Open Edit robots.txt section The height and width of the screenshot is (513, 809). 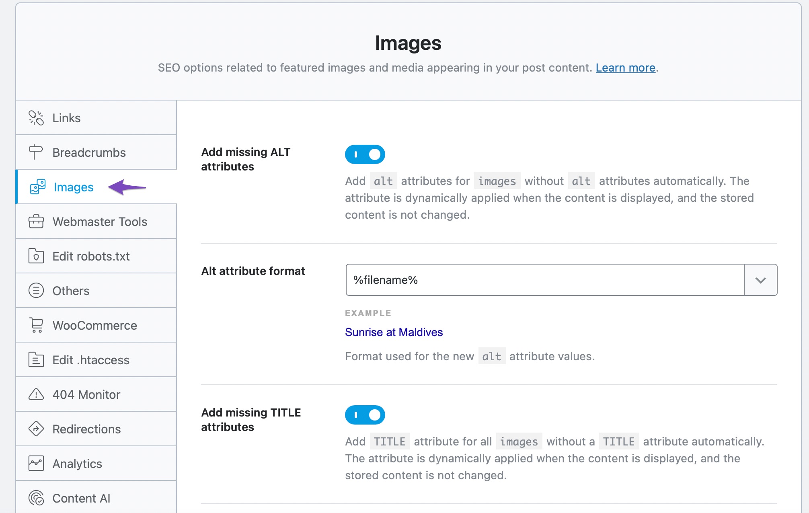click(x=96, y=256)
